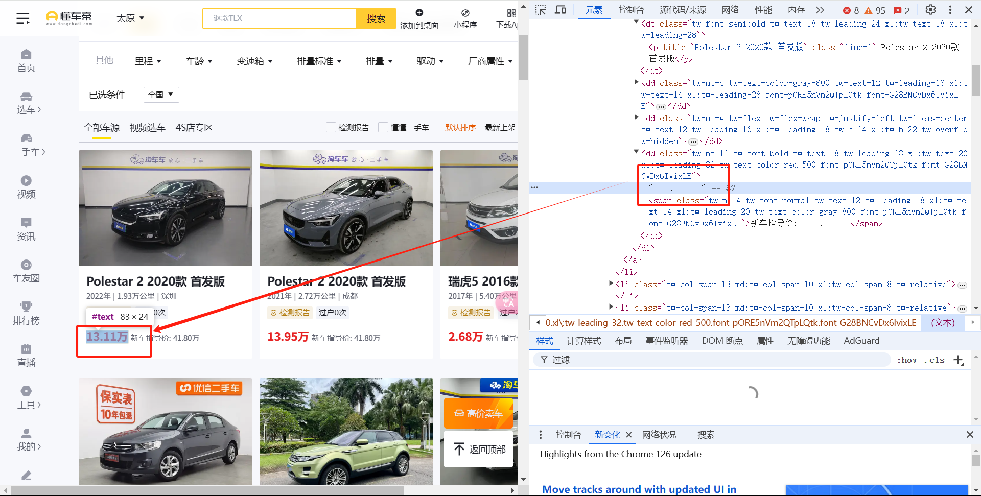The width and height of the screenshot is (981, 496).
Task: Click the 添加到桌面 add-to-desktop icon
Action: click(419, 13)
